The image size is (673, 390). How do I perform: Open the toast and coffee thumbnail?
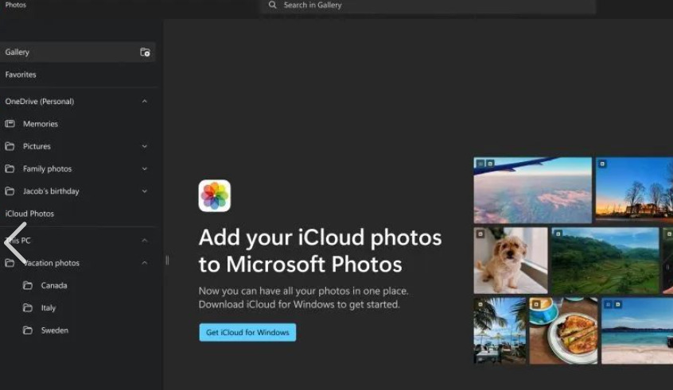coord(563,331)
